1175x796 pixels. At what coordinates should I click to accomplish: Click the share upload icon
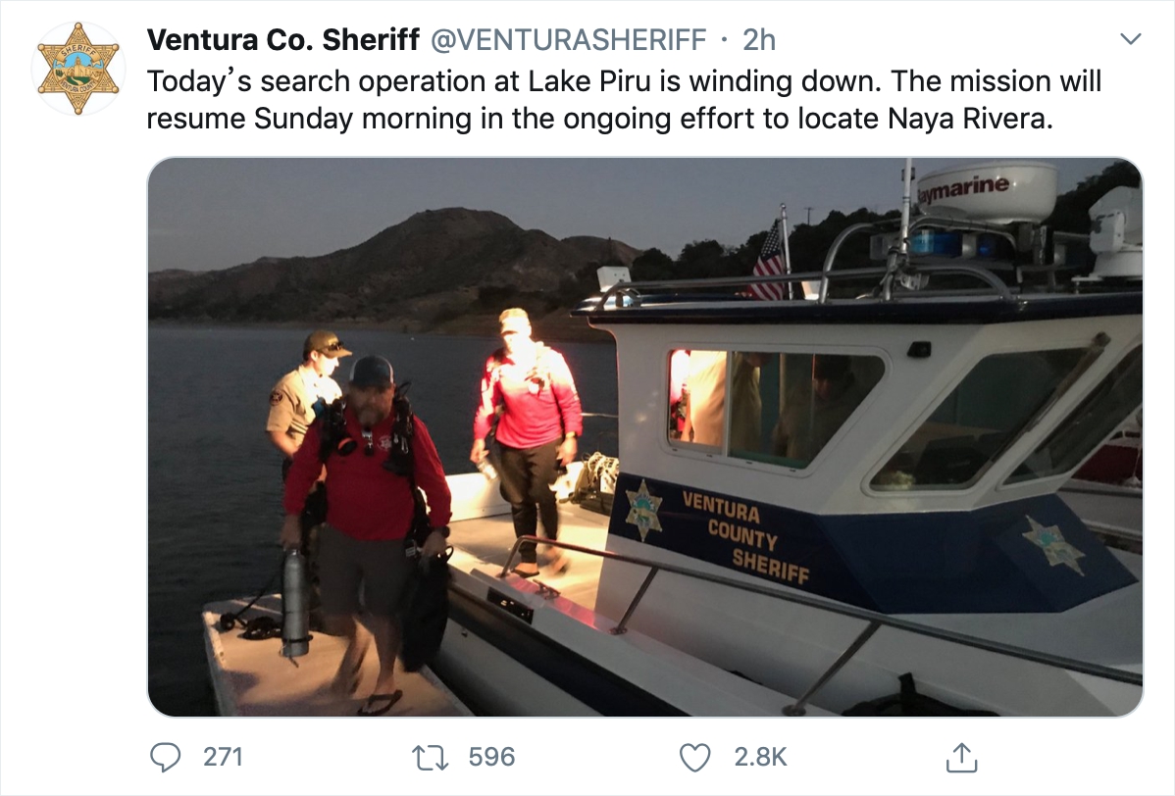(960, 756)
